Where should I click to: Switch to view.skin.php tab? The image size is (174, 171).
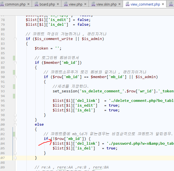(106, 4)
